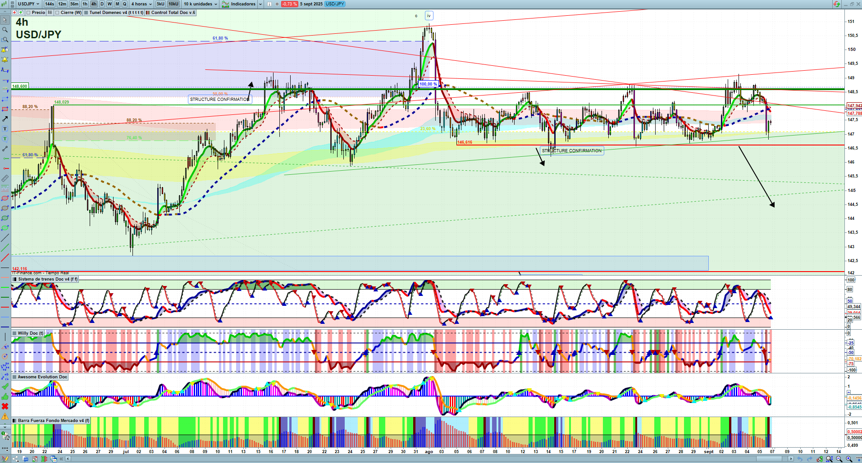Toggle the Precio checkbox

[x=28, y=13]
